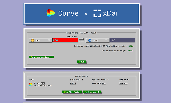The width and height of the screenshot is (171, 103).
Task: Click the DAI coin icon
Action: tap(32, 40)
